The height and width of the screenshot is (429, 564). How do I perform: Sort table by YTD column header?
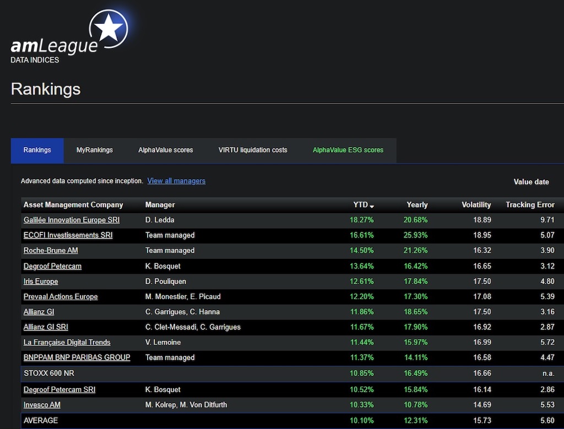pyautogui.click(x=360, y=205)
